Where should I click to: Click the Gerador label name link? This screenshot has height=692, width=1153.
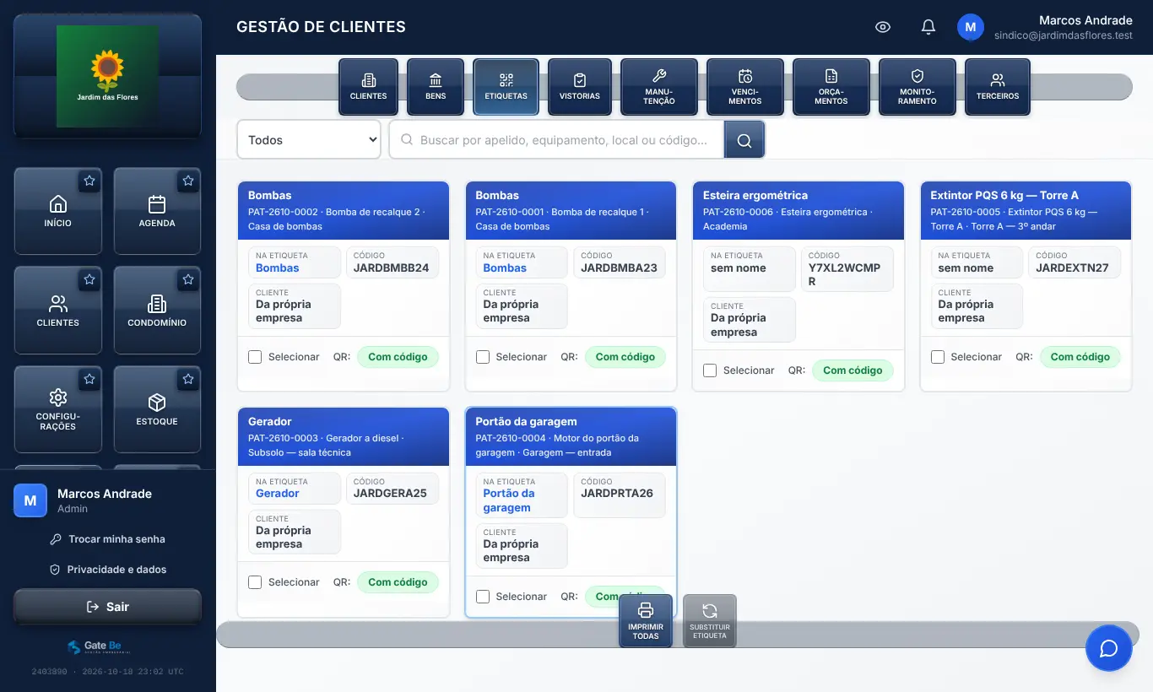(278, 494)
